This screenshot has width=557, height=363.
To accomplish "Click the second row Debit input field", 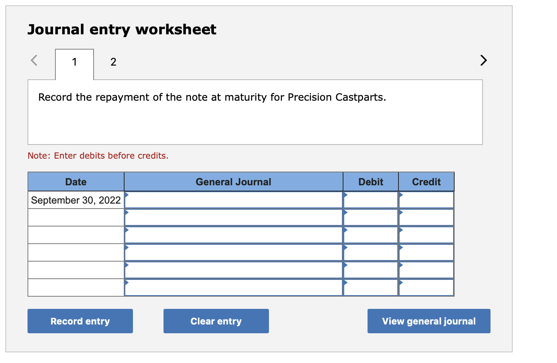I will (x=370, y=217).
